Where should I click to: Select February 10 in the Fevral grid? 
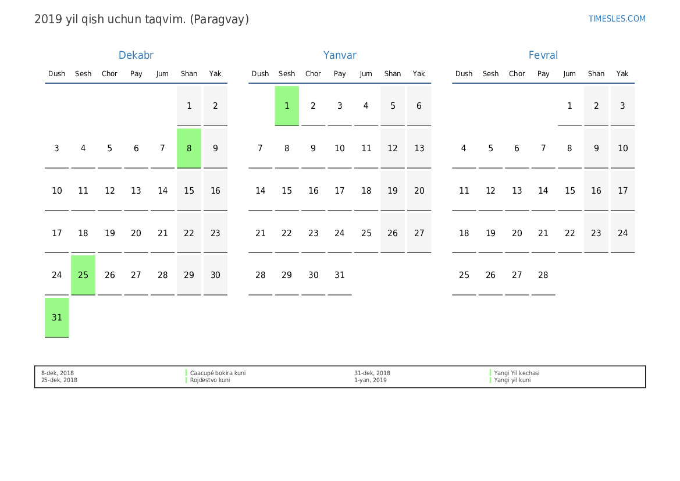click(x=623, y=148)
